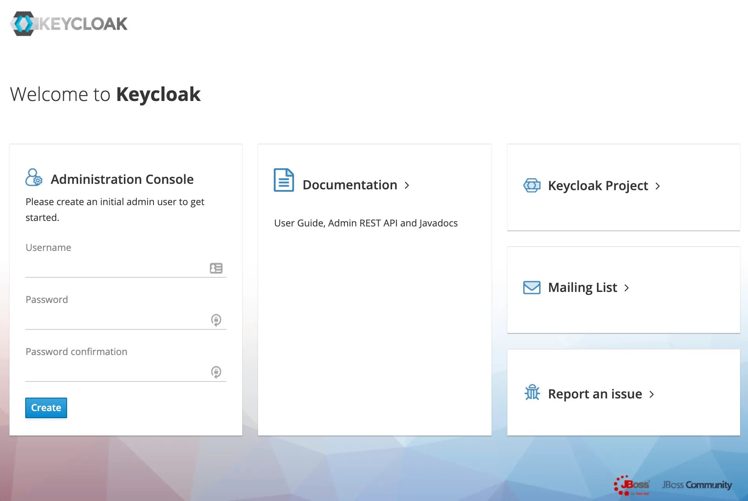This screenshot has width=748, height=501.
Task: Click the Administration Console user-gear icon
Action: coord(34,178)
